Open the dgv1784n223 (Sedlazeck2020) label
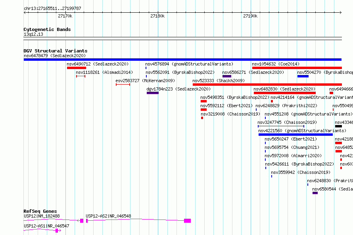The width and height of the screenshot is (353, 235). (x=178, y=89)
